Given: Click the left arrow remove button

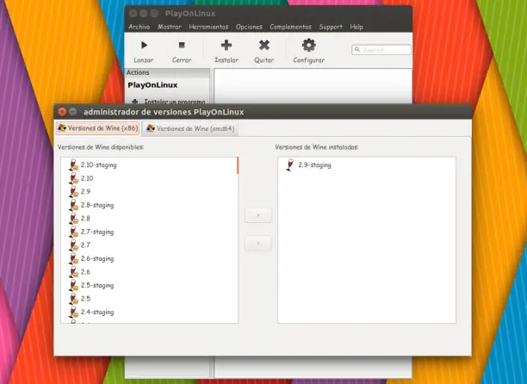Looking at the screenshot, I should coord(258,243).
